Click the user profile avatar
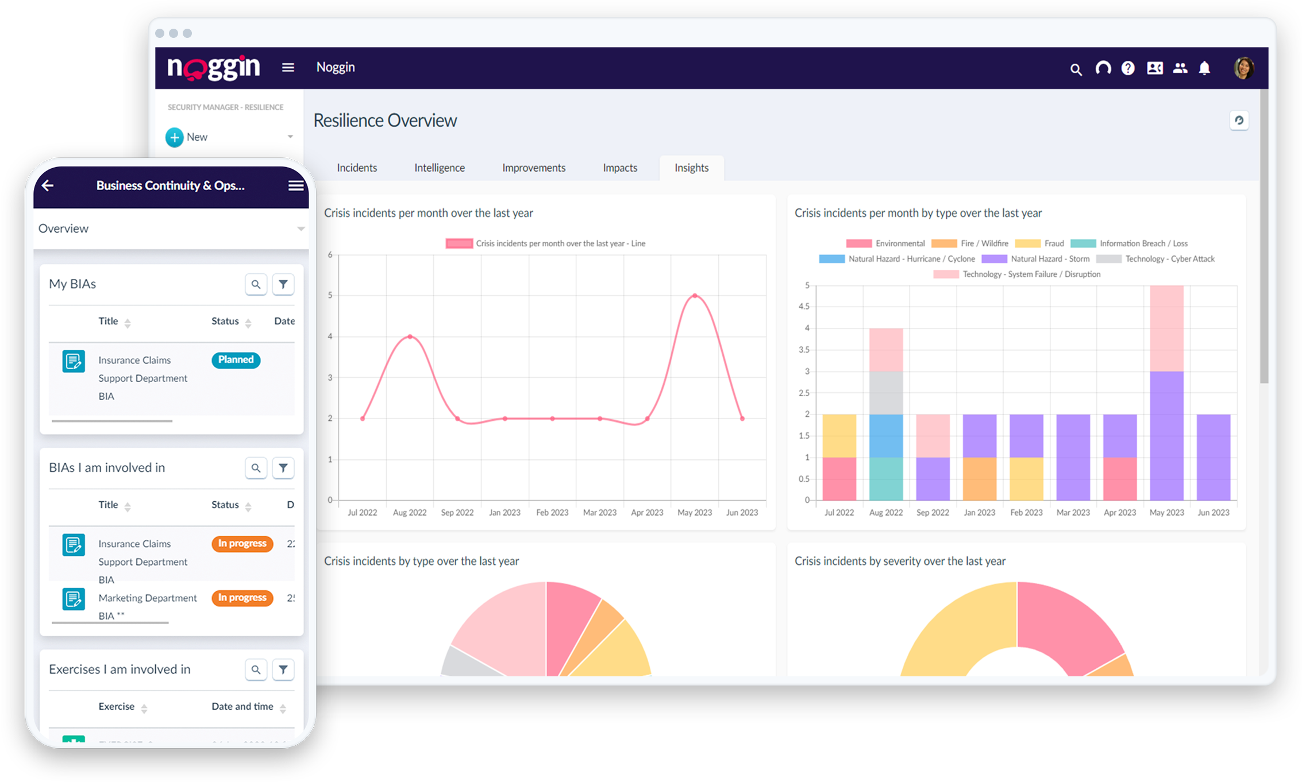Image resolution: width=1302 pixels, height=782 pixels. tap(1243, 68)
